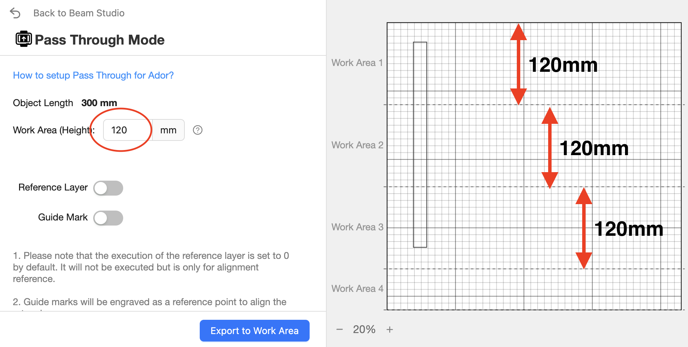Select the tall rectangle object in preview
Image resolution: width=688 pixels, height=347 pixels.
[x=420, y=145]
